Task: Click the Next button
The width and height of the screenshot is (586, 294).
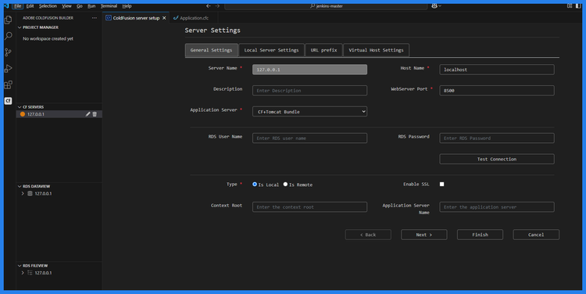Action: tap(423, 235)
